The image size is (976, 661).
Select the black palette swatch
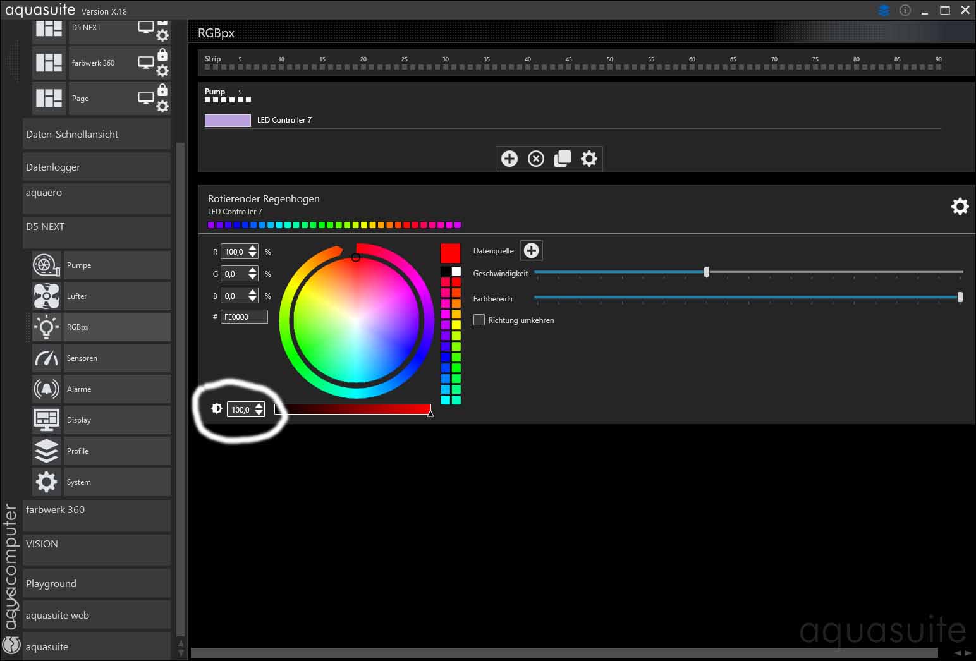pos(446,271)
